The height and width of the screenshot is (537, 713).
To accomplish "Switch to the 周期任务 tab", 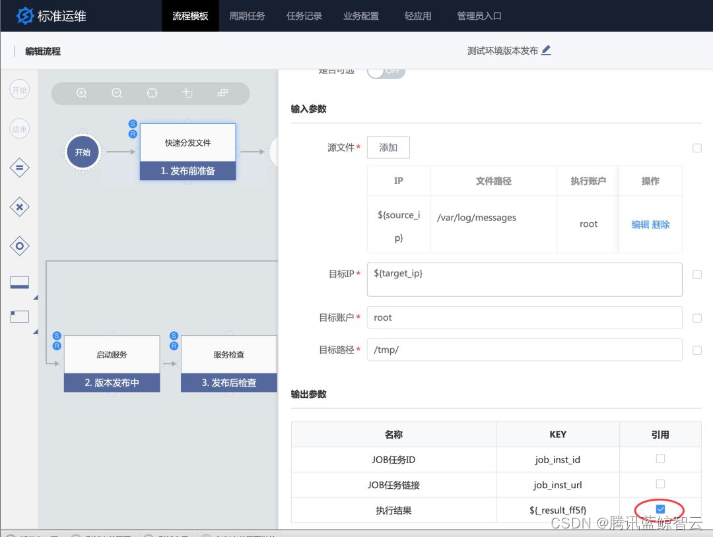I will click(246, 16).
